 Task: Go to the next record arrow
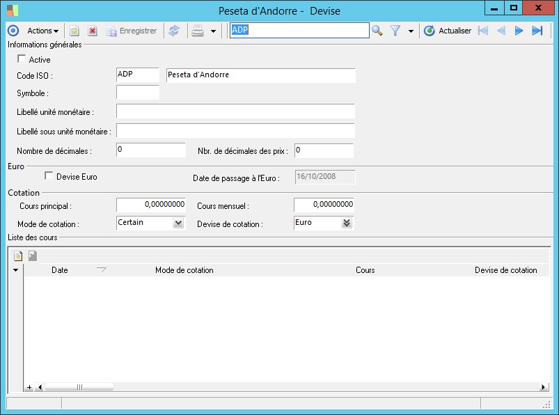(x=519, y=31)
